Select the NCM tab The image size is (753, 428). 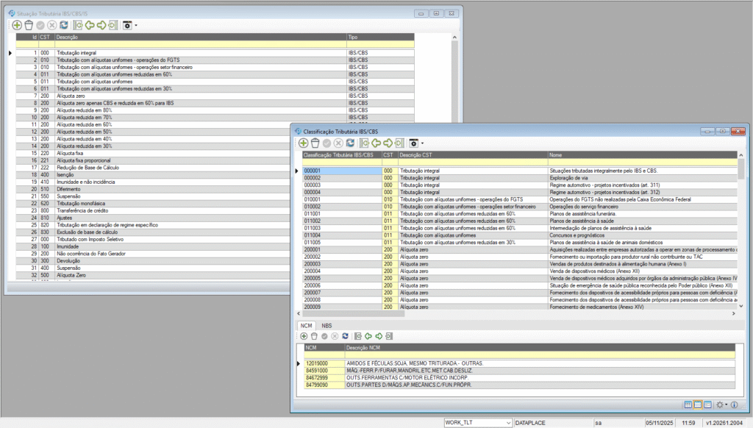tap(307, 324)
